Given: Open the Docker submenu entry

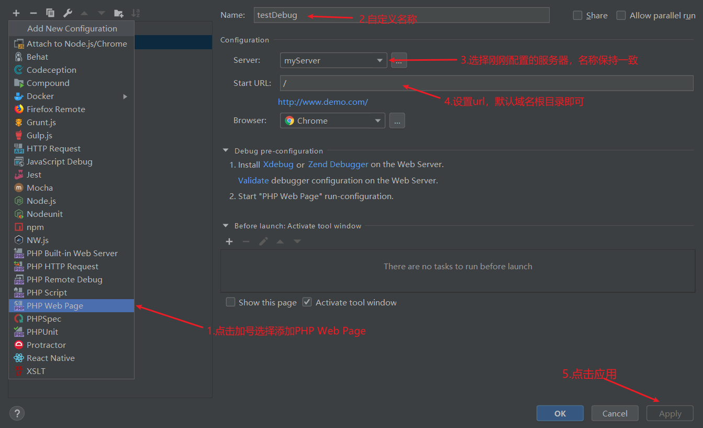Looking at the screenshot, I should click(x=71, y=96).
